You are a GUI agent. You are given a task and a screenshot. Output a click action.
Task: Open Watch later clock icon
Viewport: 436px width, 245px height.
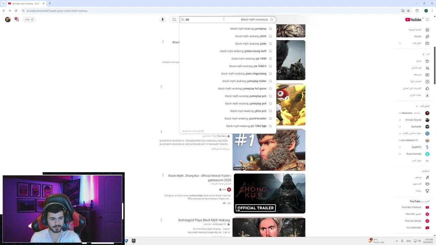(427, 82)
